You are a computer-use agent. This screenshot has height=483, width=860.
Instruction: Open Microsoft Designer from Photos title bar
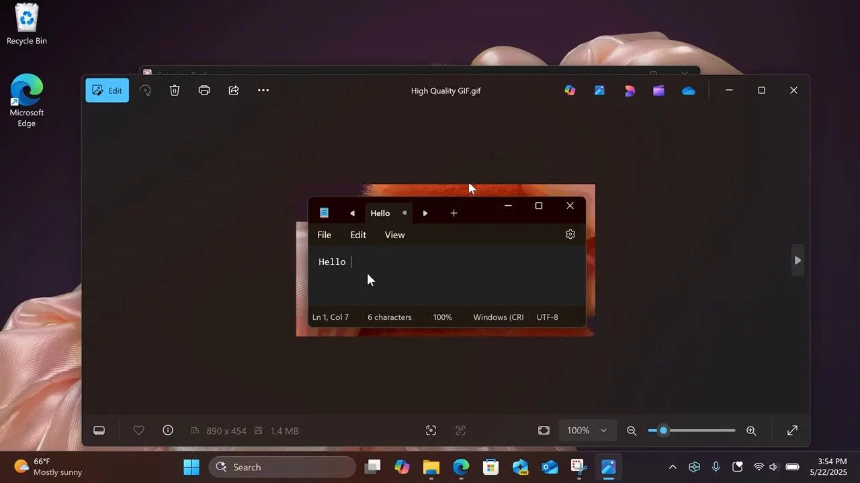coord(630,91)
